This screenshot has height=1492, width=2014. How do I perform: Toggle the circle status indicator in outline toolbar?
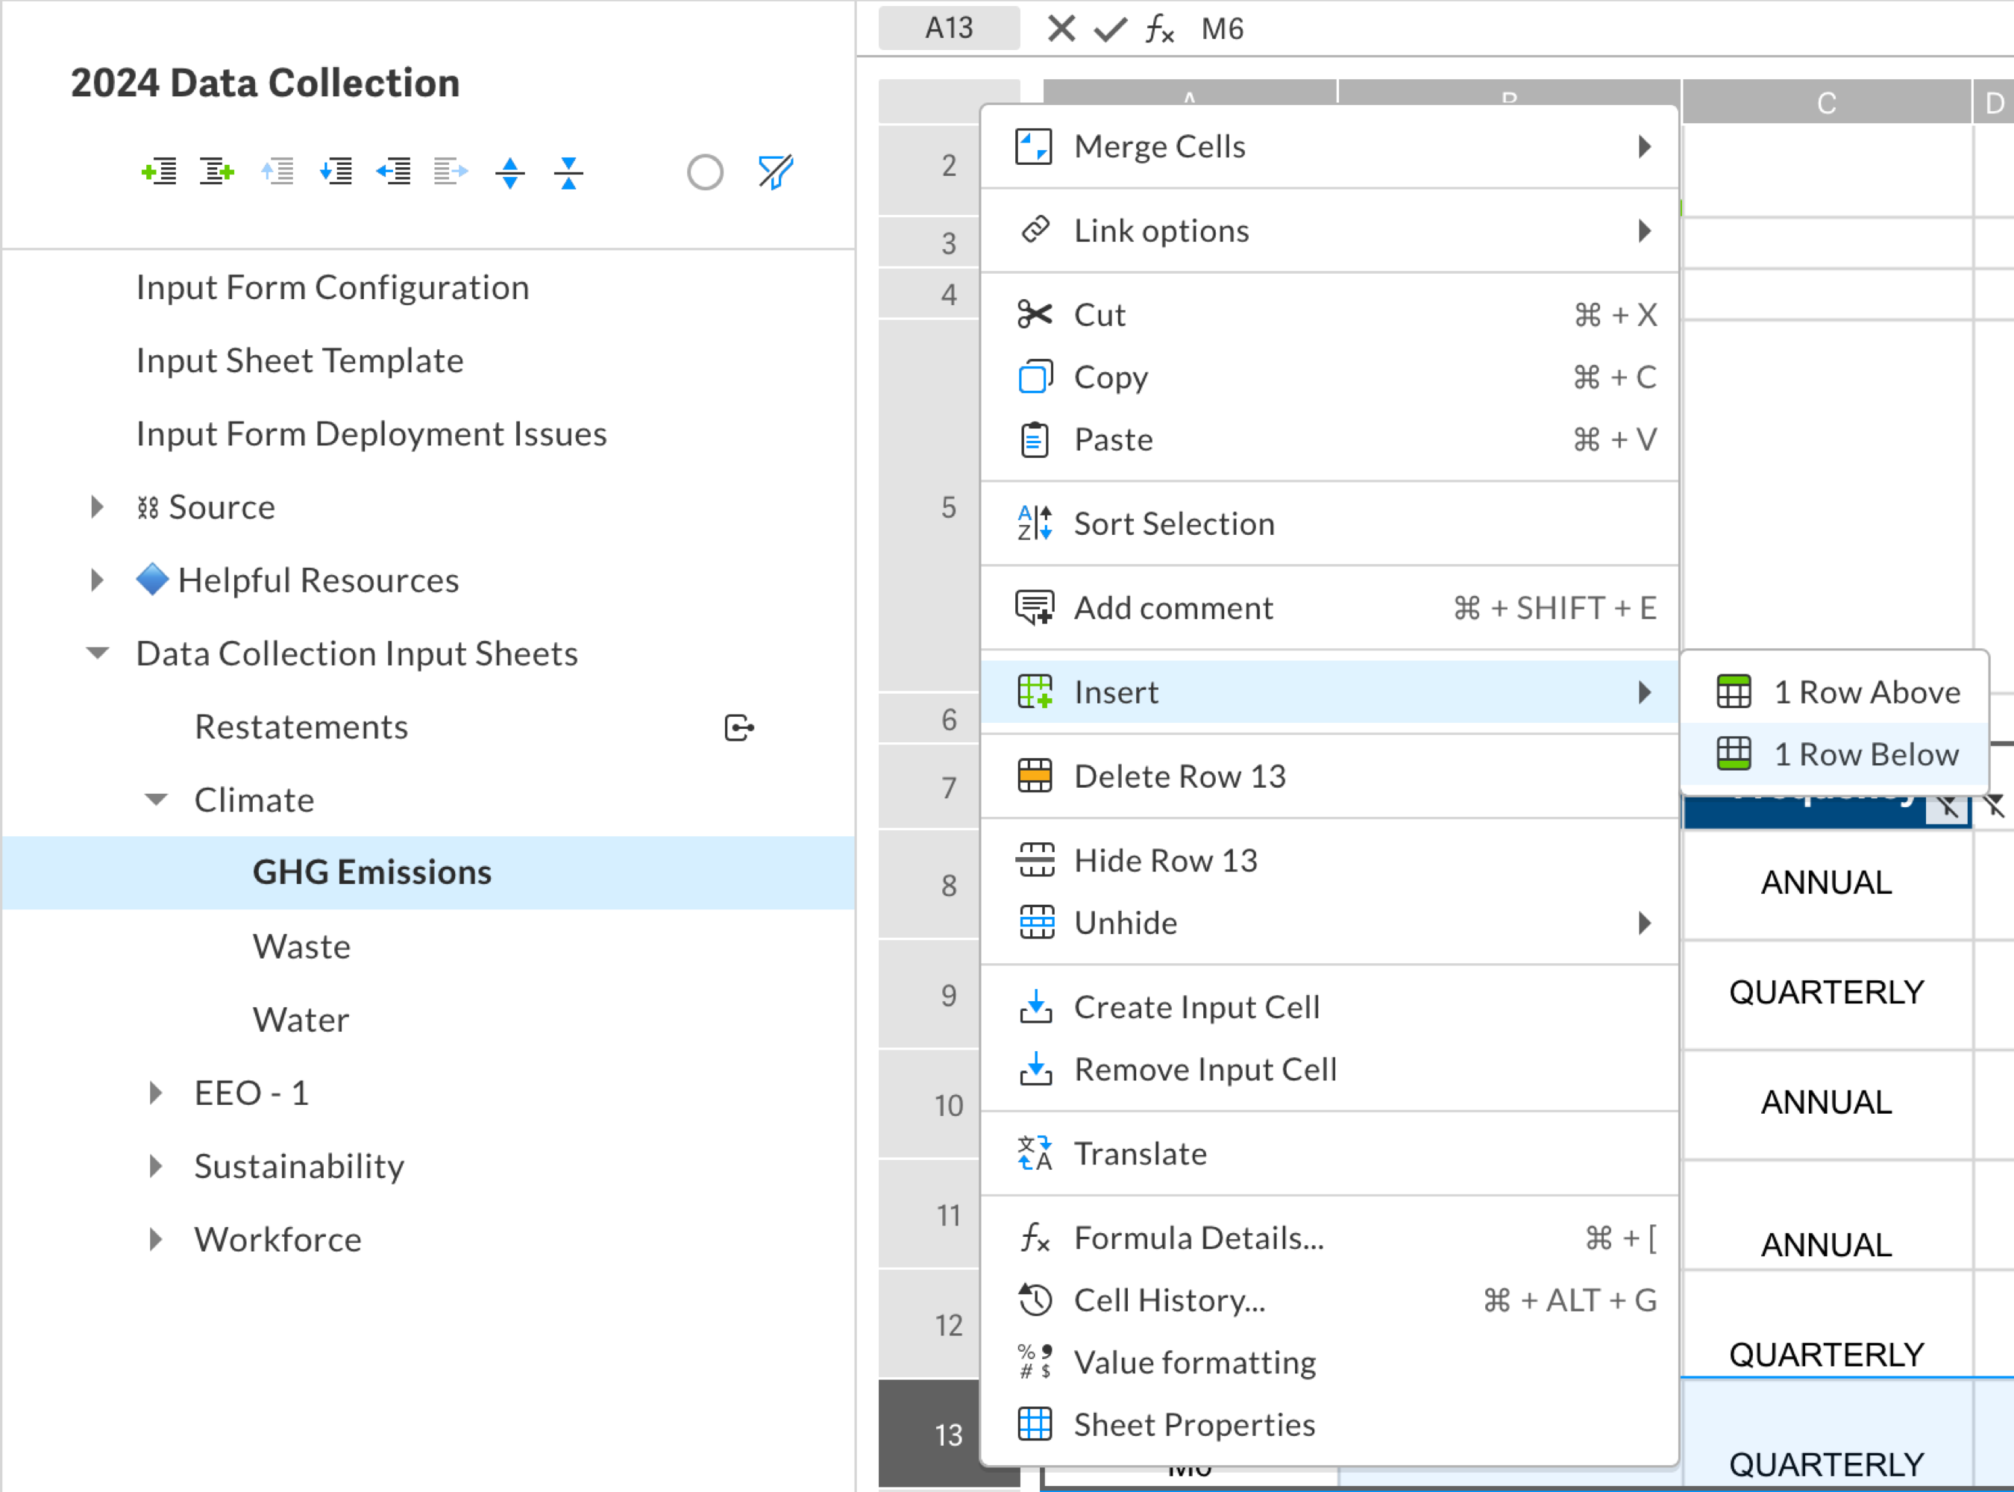pos(704,172)
